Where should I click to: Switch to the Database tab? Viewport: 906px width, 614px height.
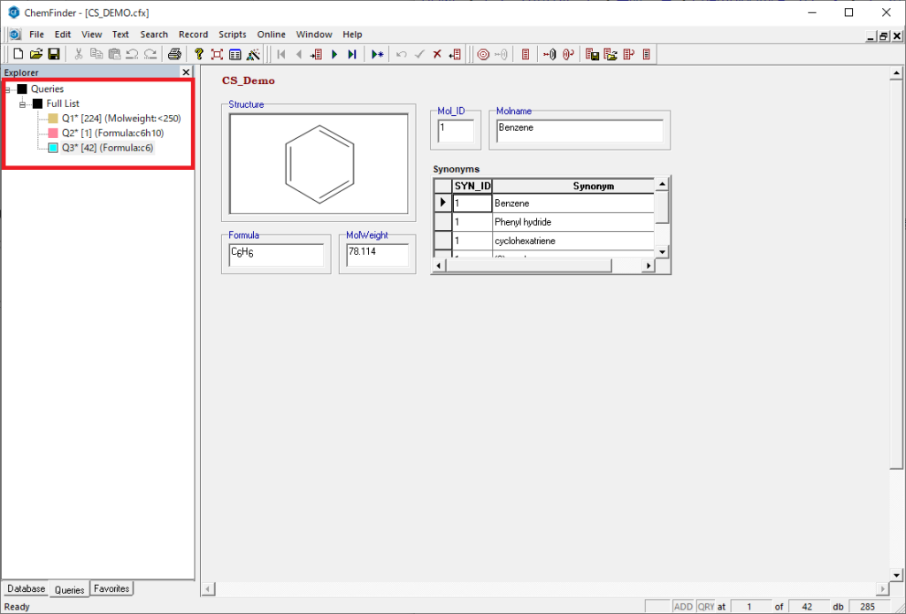point(26,589)
